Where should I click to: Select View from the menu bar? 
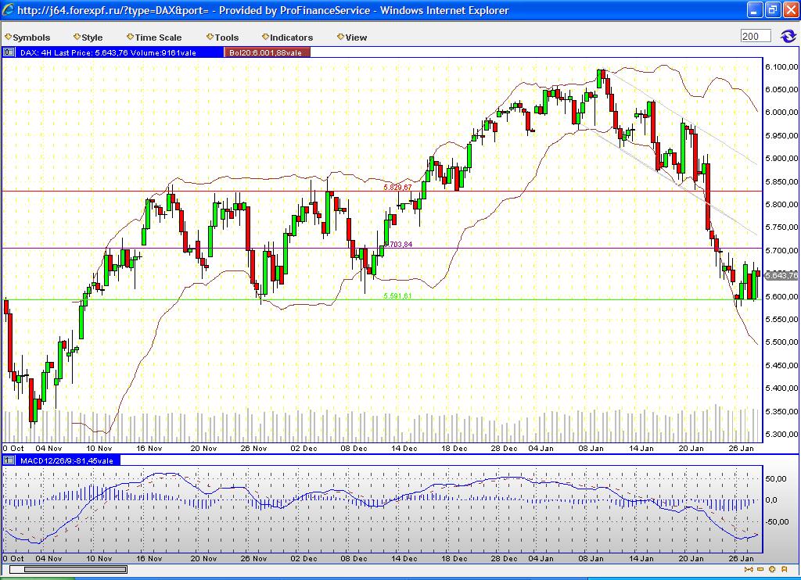coord(356,37)
